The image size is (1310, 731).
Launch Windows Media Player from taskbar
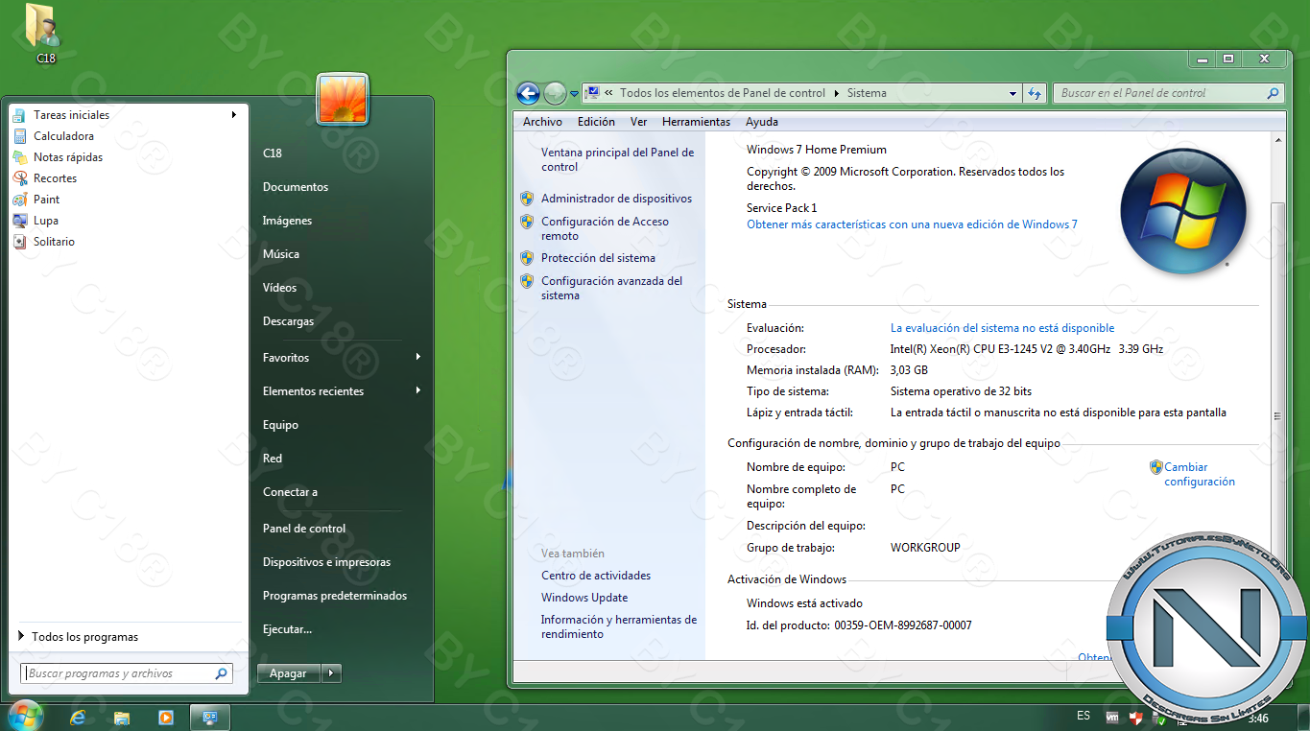166,718
